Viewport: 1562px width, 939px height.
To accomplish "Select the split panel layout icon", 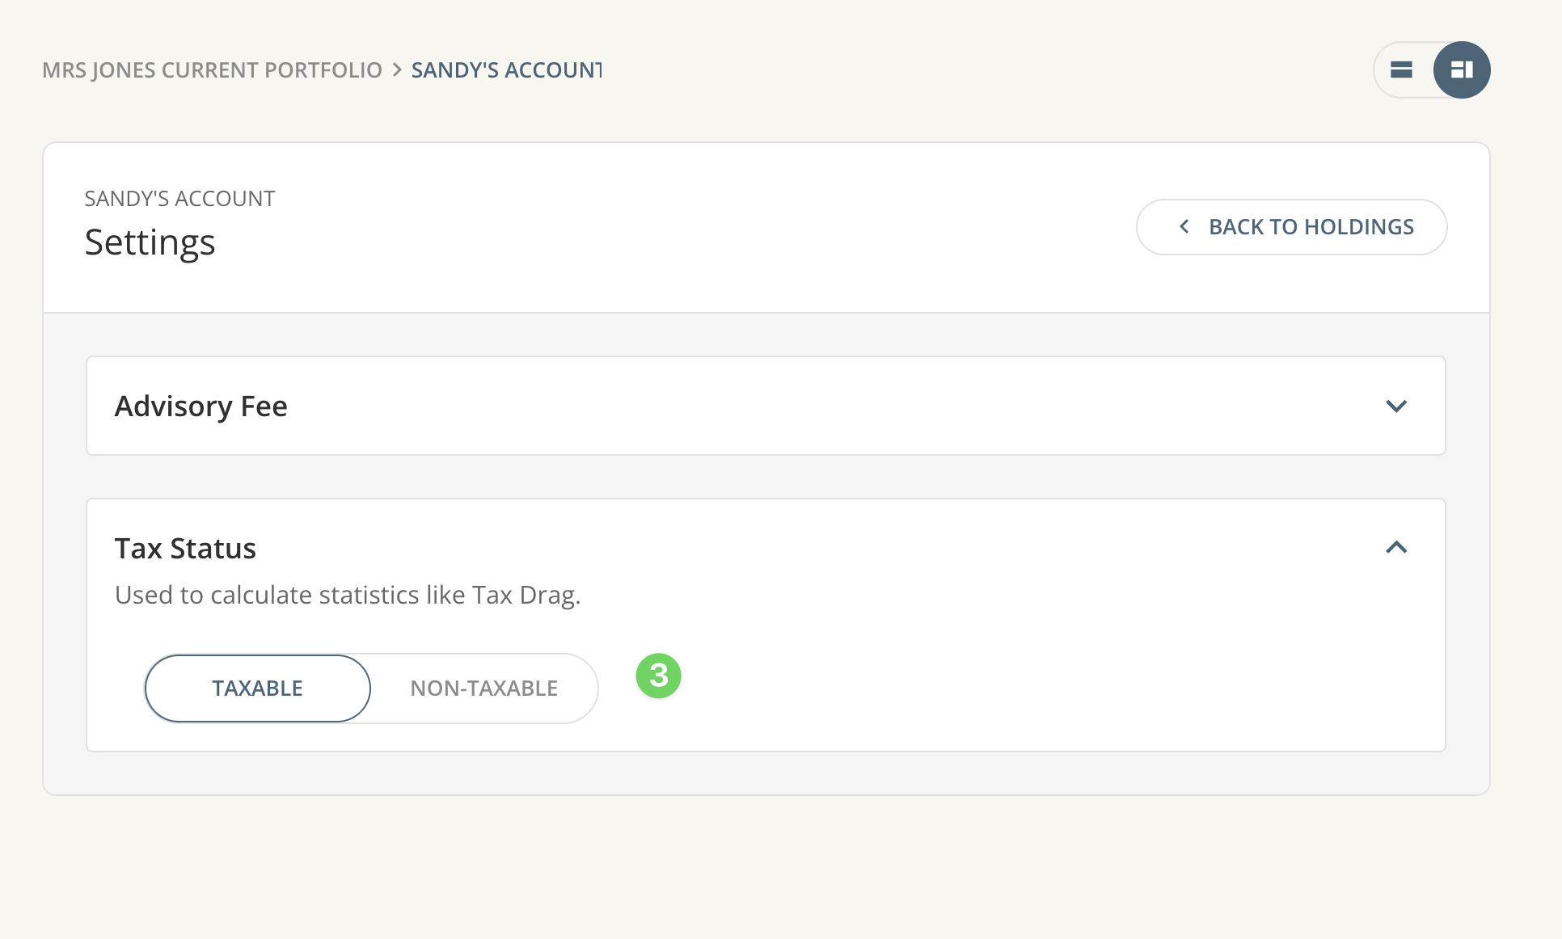I will coord(1462,69).
